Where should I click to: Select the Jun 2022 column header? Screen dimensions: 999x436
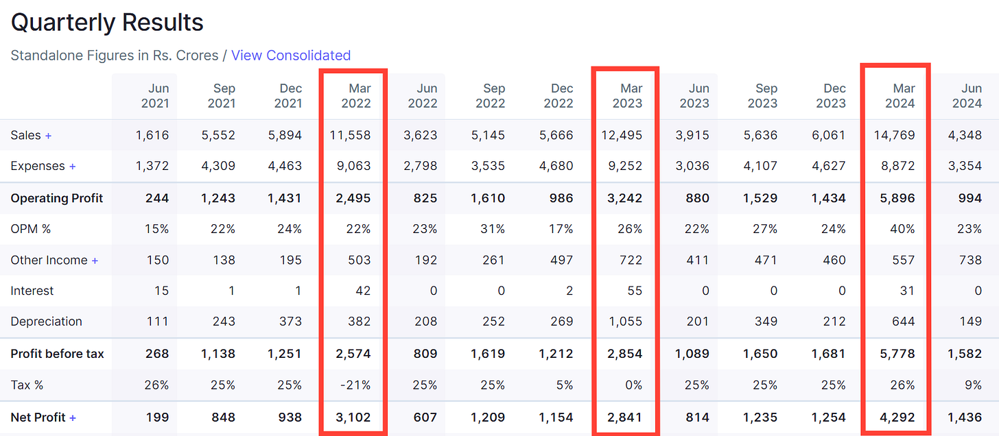click(423, 96)
